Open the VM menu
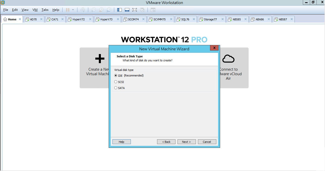 coord(35,10)
